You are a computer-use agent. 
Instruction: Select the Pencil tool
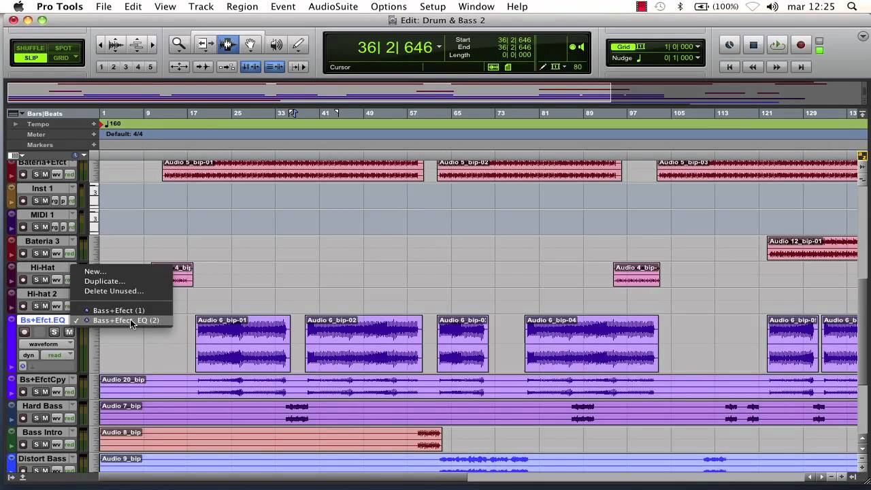coord(298,44)
